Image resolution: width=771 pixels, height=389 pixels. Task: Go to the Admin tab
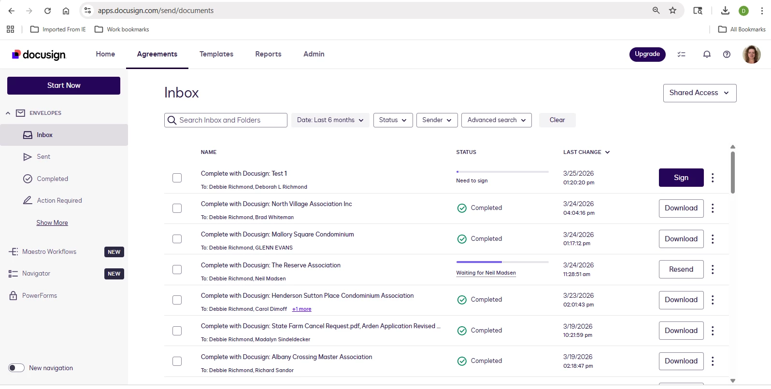tap(314, 54)
